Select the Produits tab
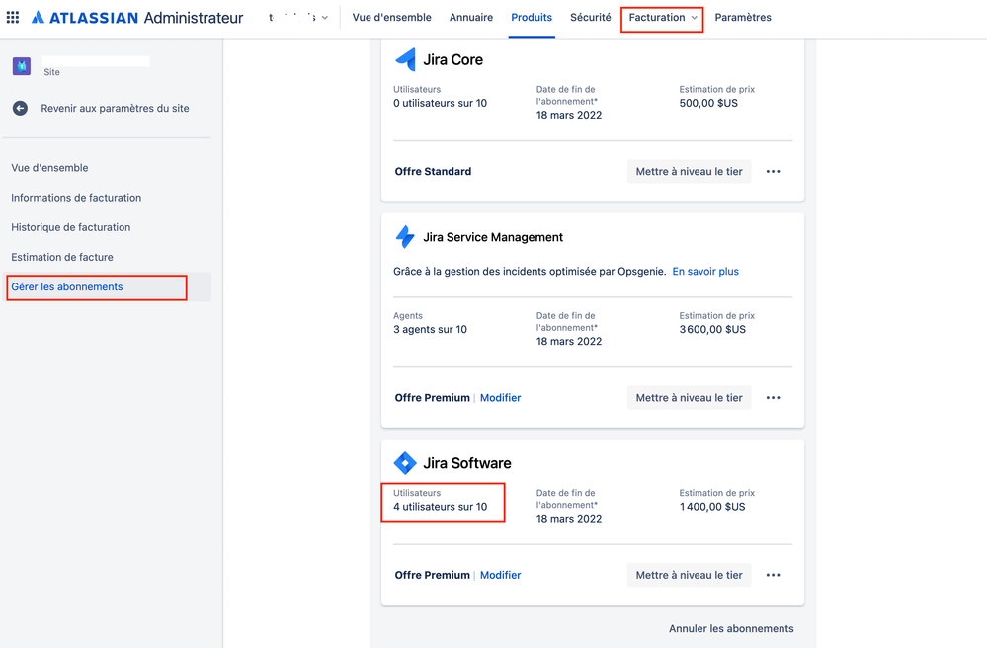Screen dimensions: 987x648 [532, 18]
